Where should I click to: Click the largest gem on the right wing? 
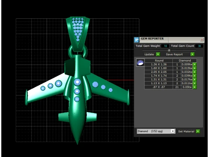(95, 84)
